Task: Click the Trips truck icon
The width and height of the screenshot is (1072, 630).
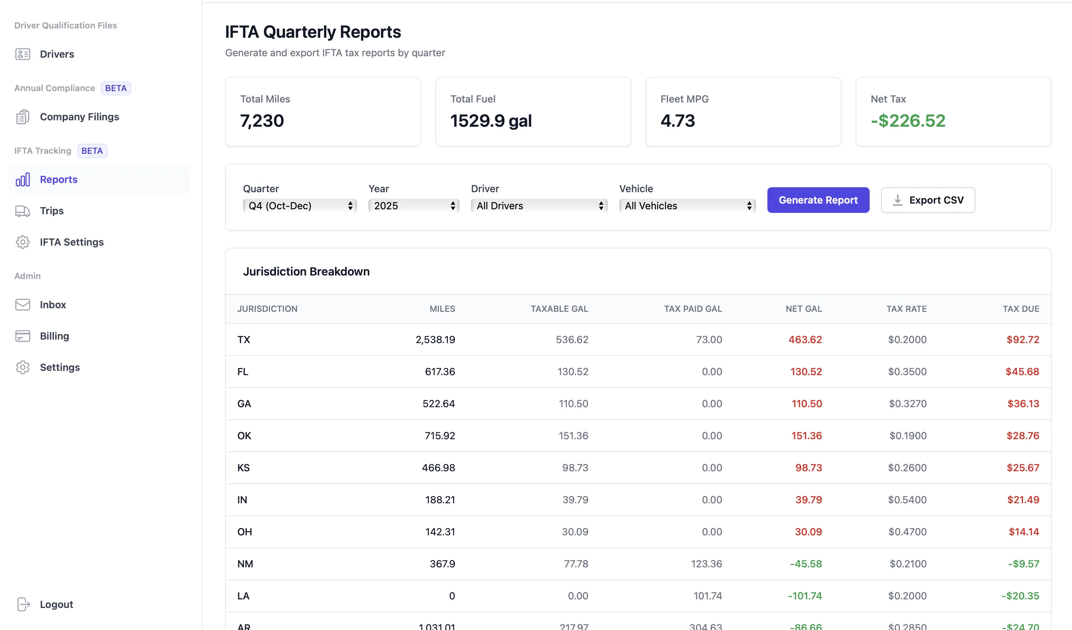Action: [23, 210]
